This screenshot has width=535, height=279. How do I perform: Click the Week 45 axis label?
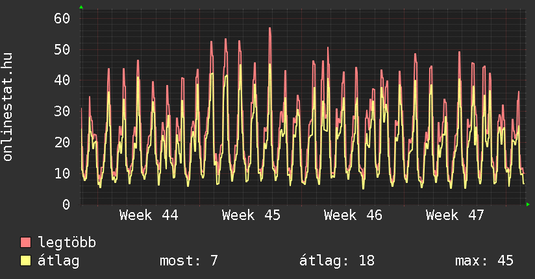251,215
